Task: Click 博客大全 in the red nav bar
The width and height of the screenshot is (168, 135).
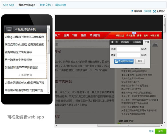Action: 120,35
